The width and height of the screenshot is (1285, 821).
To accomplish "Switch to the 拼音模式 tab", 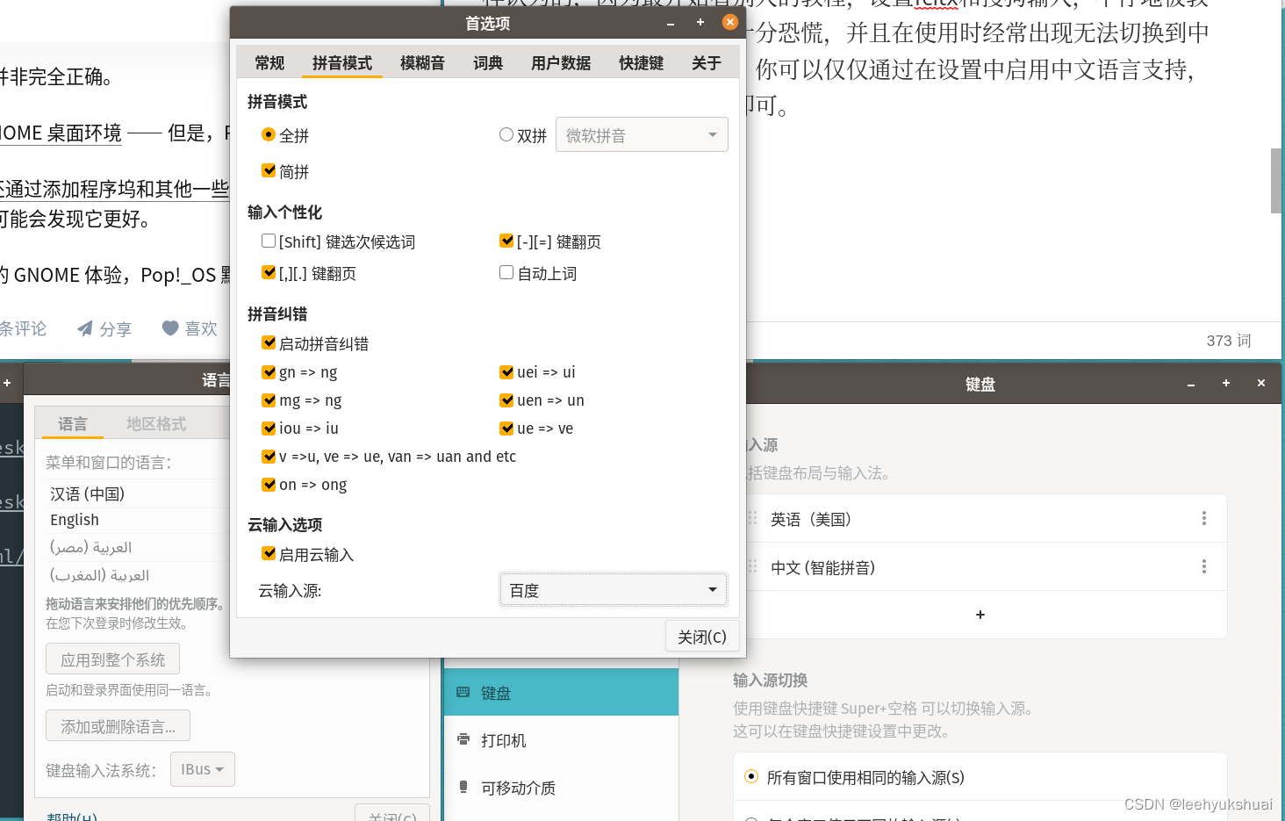I will pyautogui.click(x=342, y=63).
